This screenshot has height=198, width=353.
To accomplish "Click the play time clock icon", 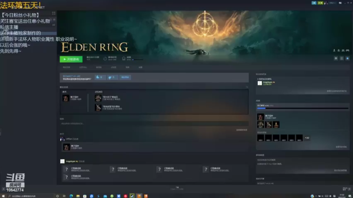I will tap(105, 59).
